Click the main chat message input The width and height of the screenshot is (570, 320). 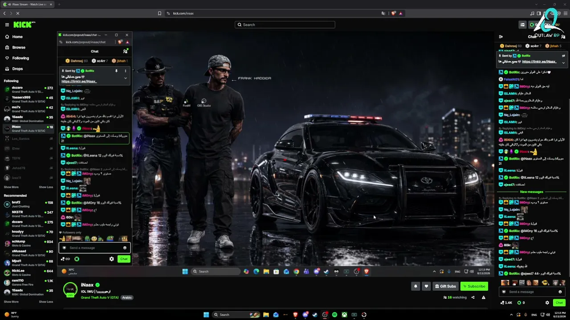532,292
